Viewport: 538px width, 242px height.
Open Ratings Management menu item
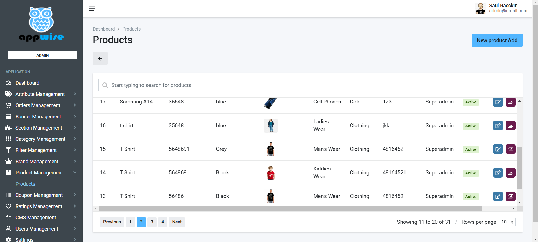pos(39,206)
